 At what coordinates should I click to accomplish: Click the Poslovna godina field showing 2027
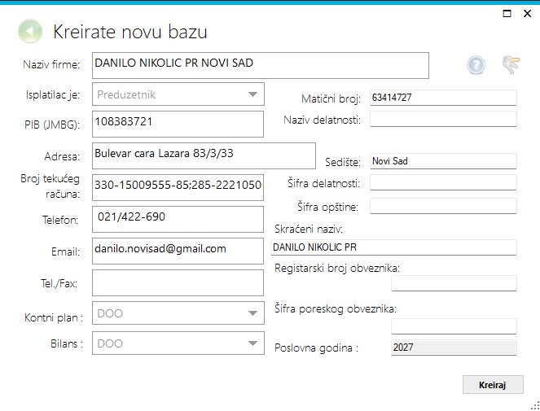click(x=454, y=348)
